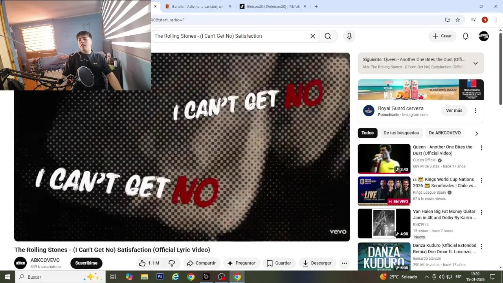This screenshot has height=283, width=503.
Task: Open options for Van Halen video
Action: point(481,212)
